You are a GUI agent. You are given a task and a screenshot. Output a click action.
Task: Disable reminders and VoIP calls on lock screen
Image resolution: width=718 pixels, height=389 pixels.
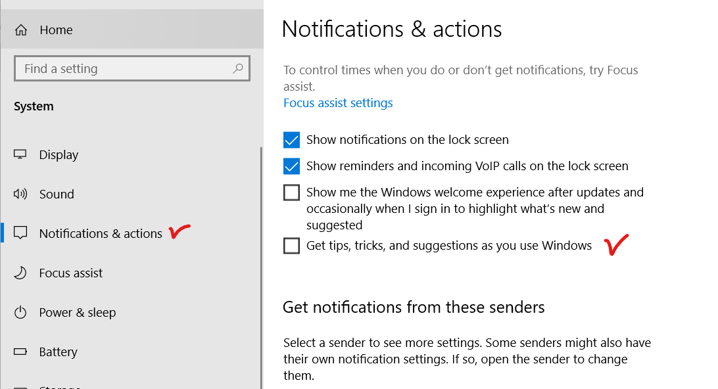point(291,166)
